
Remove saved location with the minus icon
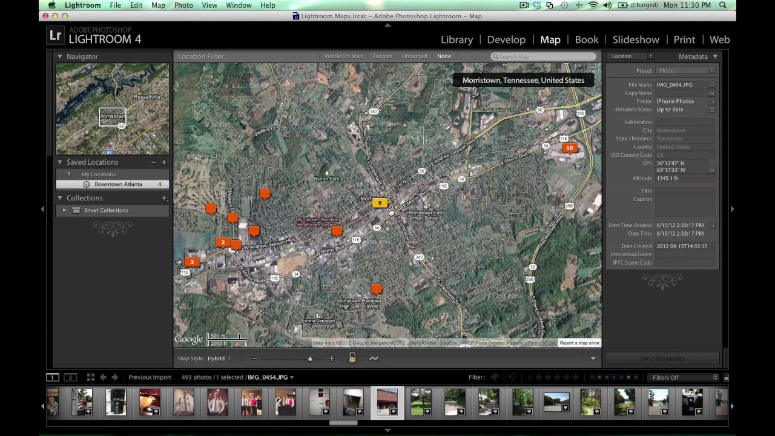click(x=153, y=162)
